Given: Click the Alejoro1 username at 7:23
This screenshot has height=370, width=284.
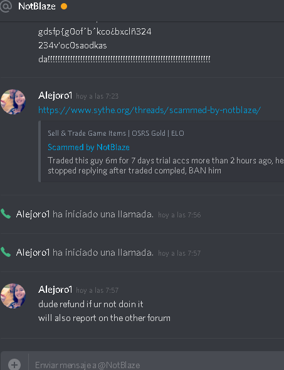Looking at the screenshot, I should 55,95.
